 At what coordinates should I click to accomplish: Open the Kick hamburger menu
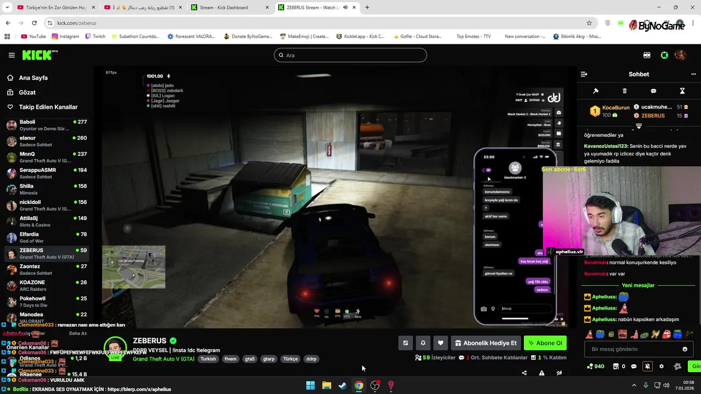12,55
